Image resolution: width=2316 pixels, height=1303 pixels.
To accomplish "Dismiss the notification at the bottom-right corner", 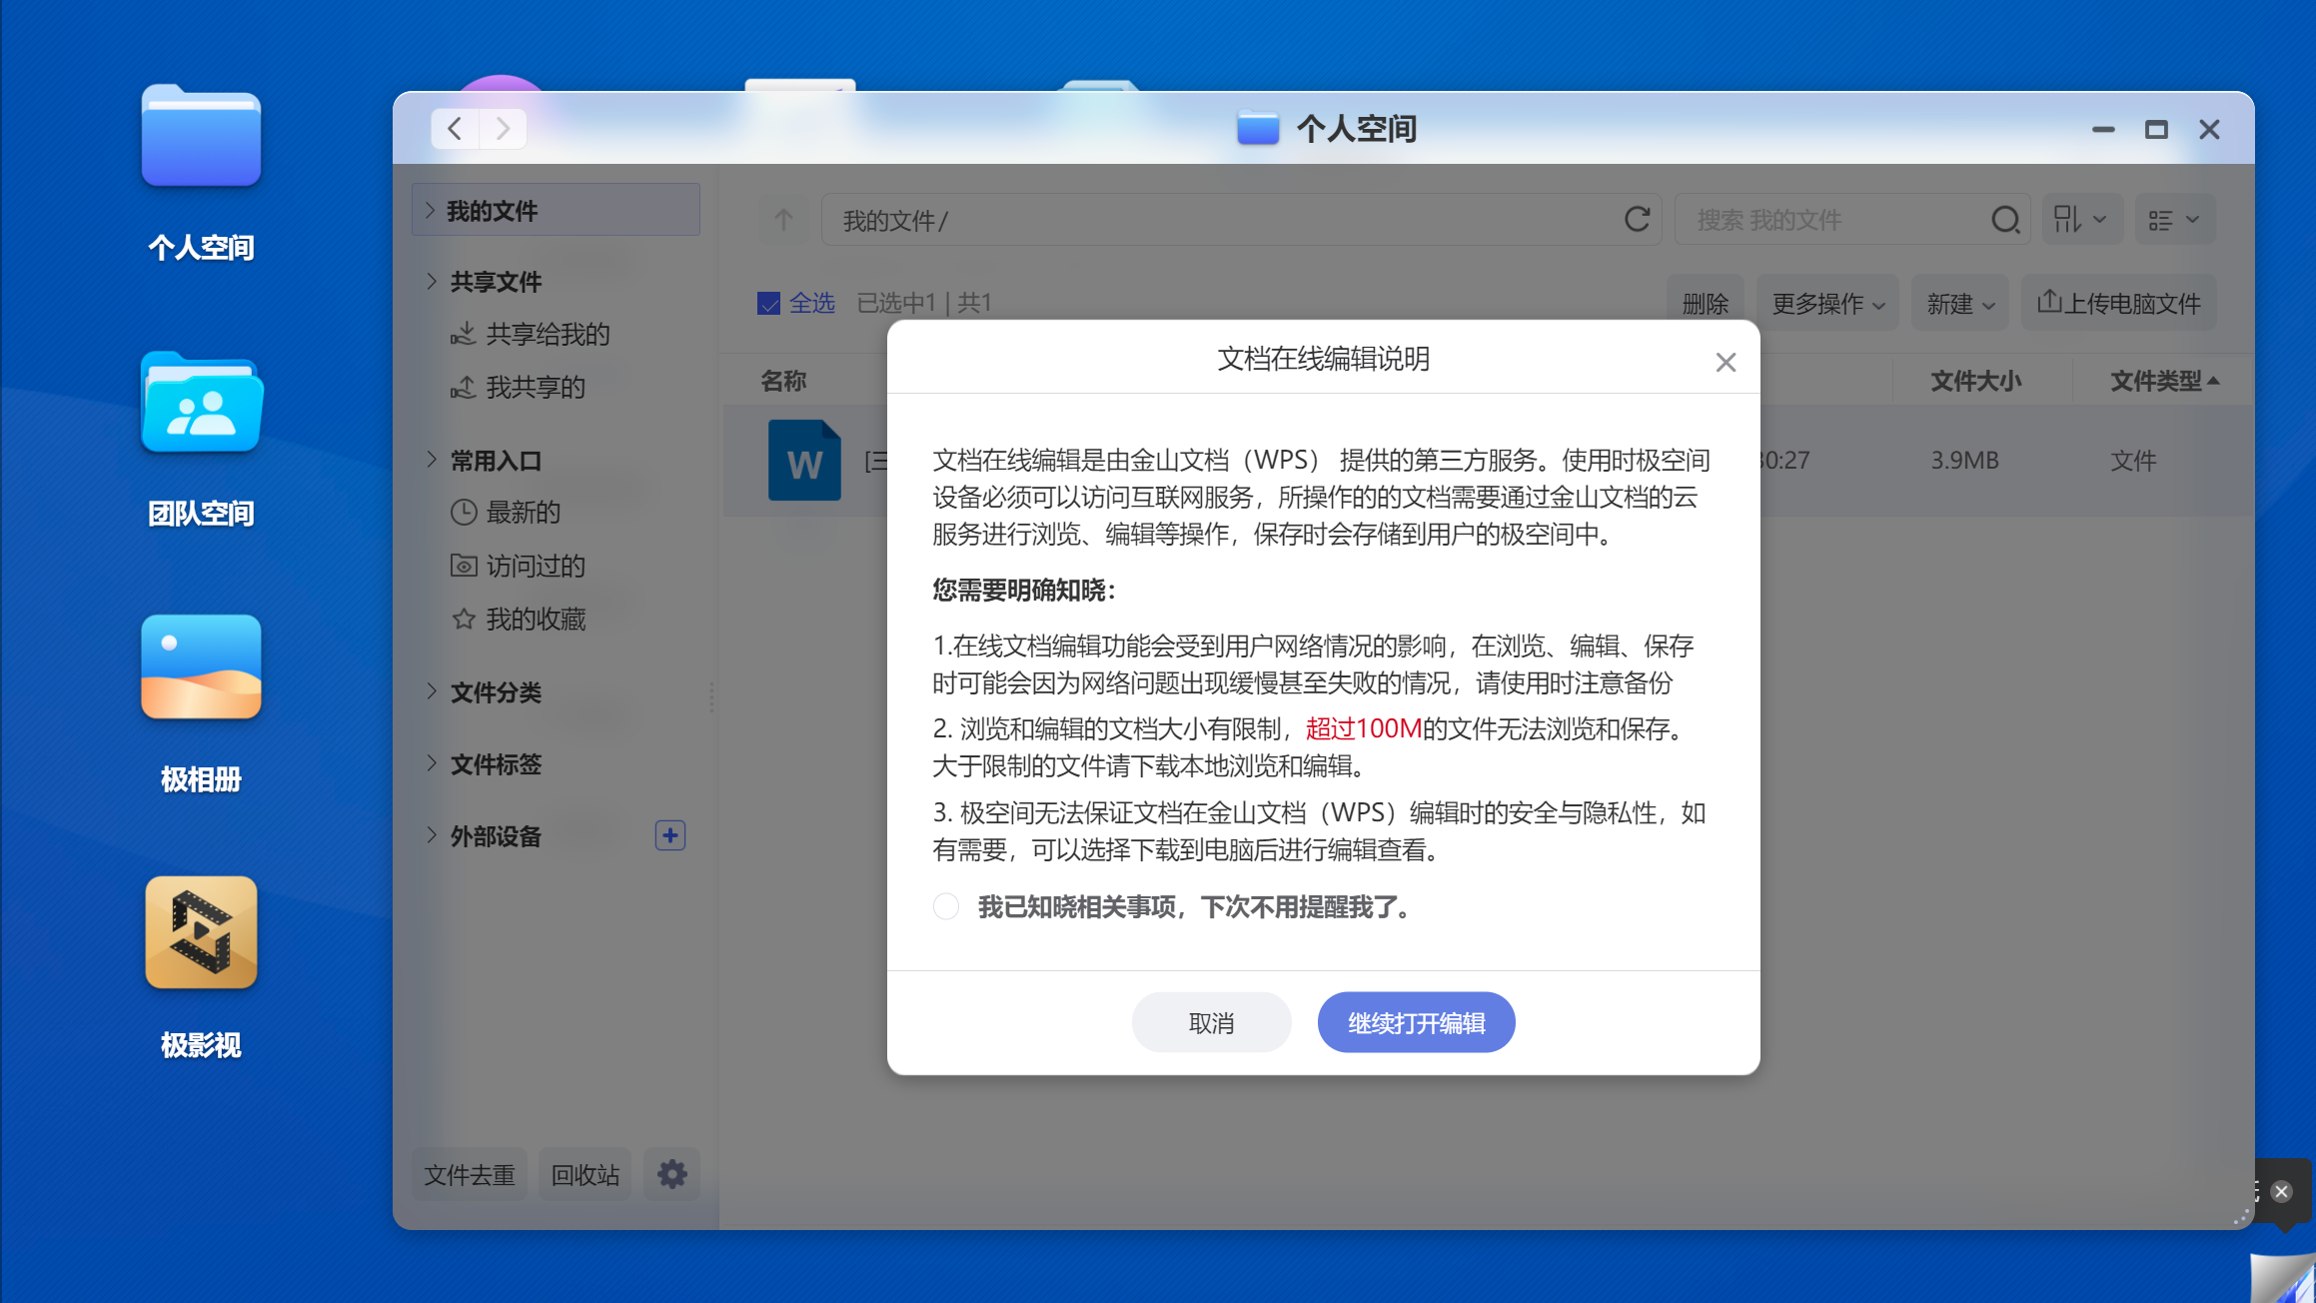I will pyautogui.click(x=2281, y=1191).
